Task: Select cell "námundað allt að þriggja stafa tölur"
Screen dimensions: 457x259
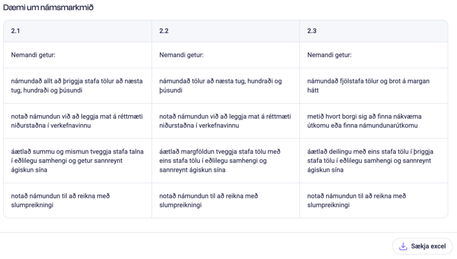Action: coord(77,86)
